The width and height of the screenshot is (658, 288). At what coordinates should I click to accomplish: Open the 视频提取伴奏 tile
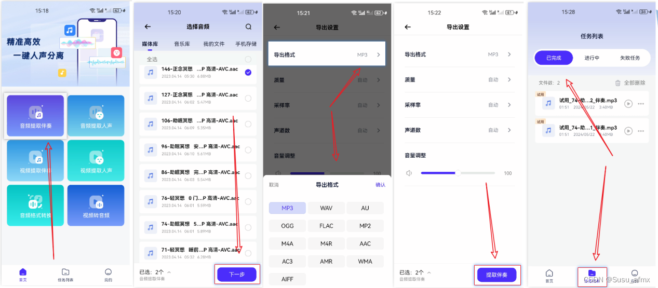click(35, 160)
